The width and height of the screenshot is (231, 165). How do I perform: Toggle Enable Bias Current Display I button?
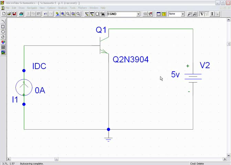pyautogui.click(x=212, y=14)
